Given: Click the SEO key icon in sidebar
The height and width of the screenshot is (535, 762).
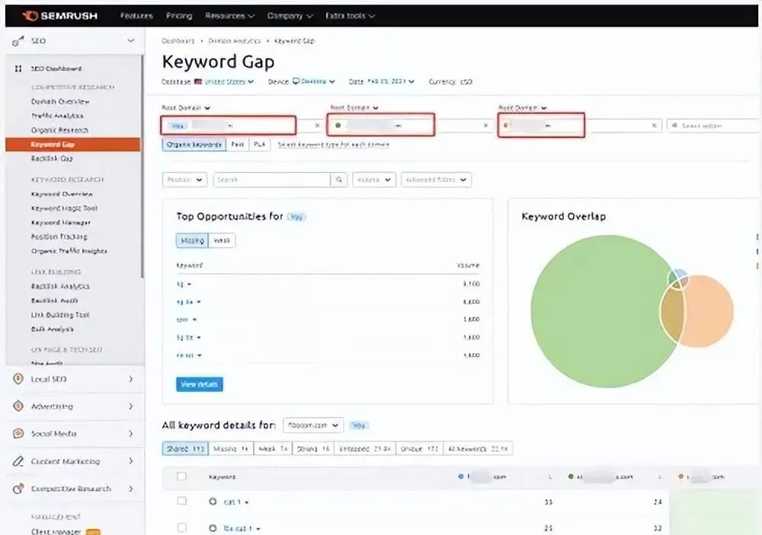Looking at the screenshot, I should tap(17, 40).
